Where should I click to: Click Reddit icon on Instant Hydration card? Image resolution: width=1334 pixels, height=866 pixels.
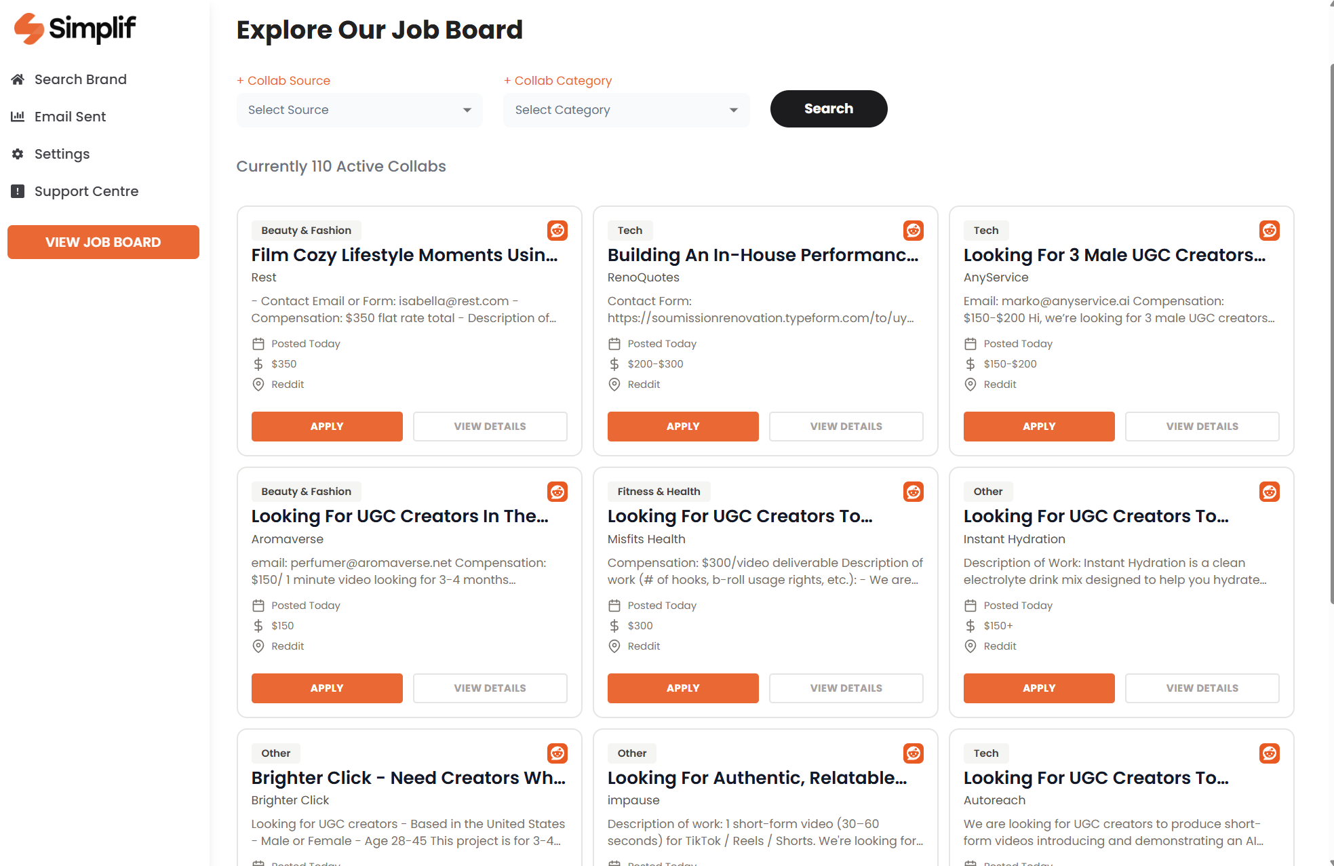[x=1269, y=492]
